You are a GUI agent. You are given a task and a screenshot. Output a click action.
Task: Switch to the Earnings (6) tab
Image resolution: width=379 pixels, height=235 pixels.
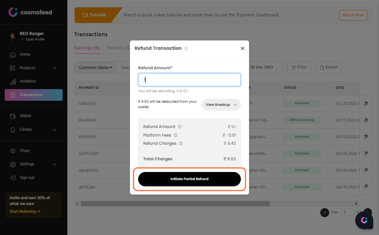[87, 48]
